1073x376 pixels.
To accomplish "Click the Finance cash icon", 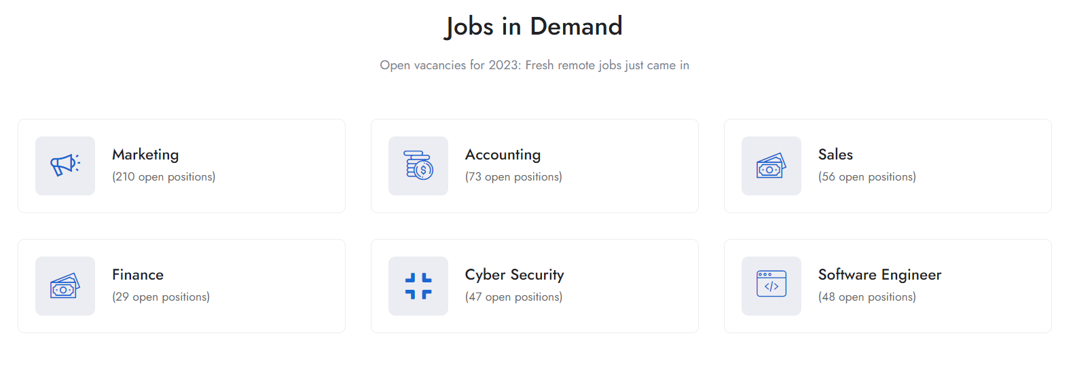I will click(x=65, y=286).
